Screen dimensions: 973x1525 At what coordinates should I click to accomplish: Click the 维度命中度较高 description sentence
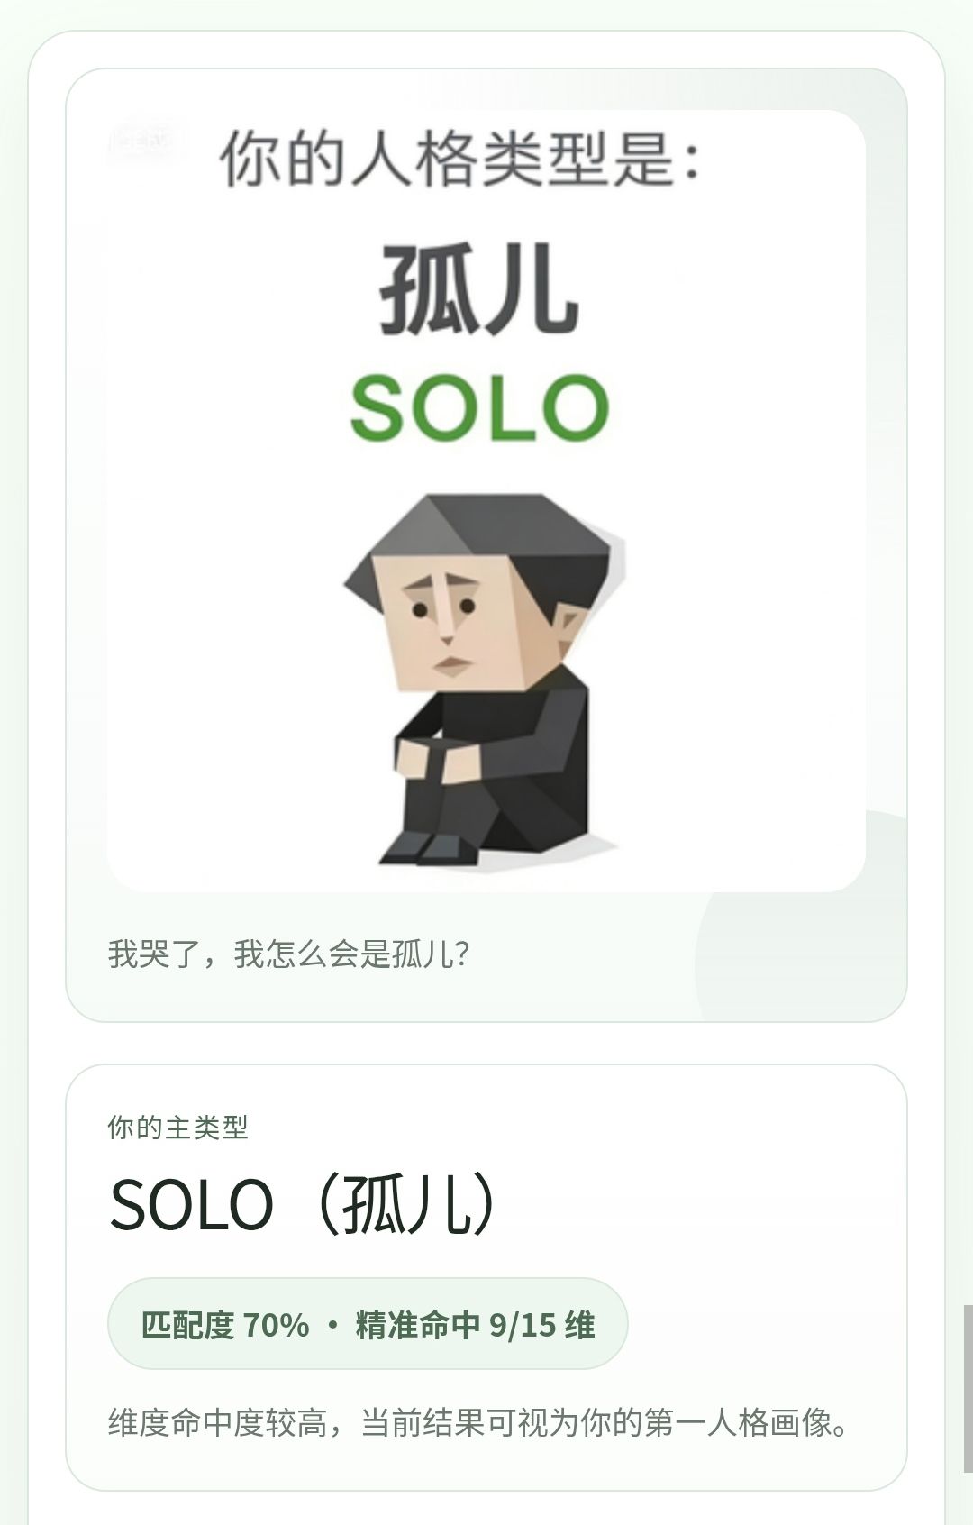pyautogui.click(x=477, y=1422)
